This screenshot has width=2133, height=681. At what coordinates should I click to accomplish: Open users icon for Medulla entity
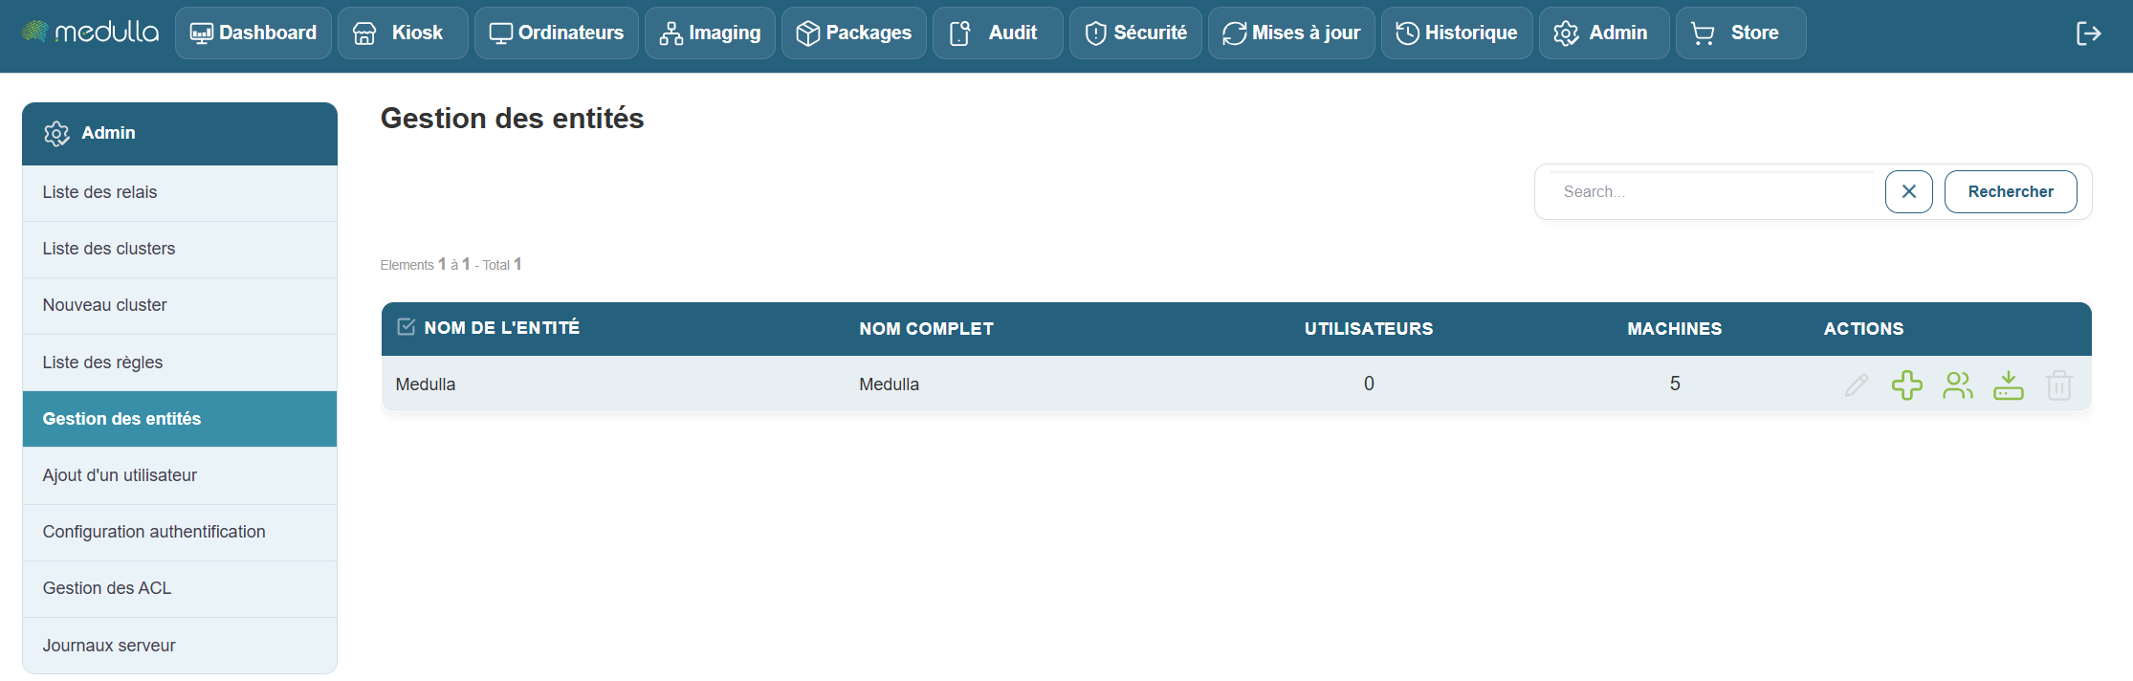(1958, 385)
